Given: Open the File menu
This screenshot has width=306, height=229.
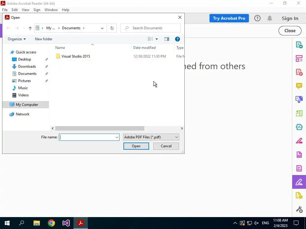Looking at the screenshot, I should click(5, 10).
